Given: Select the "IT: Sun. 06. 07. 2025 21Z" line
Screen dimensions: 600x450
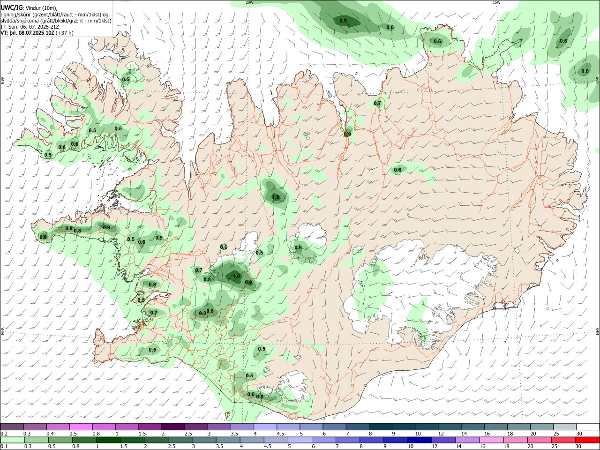Looking at the screenshot, I should pos(30,27).
